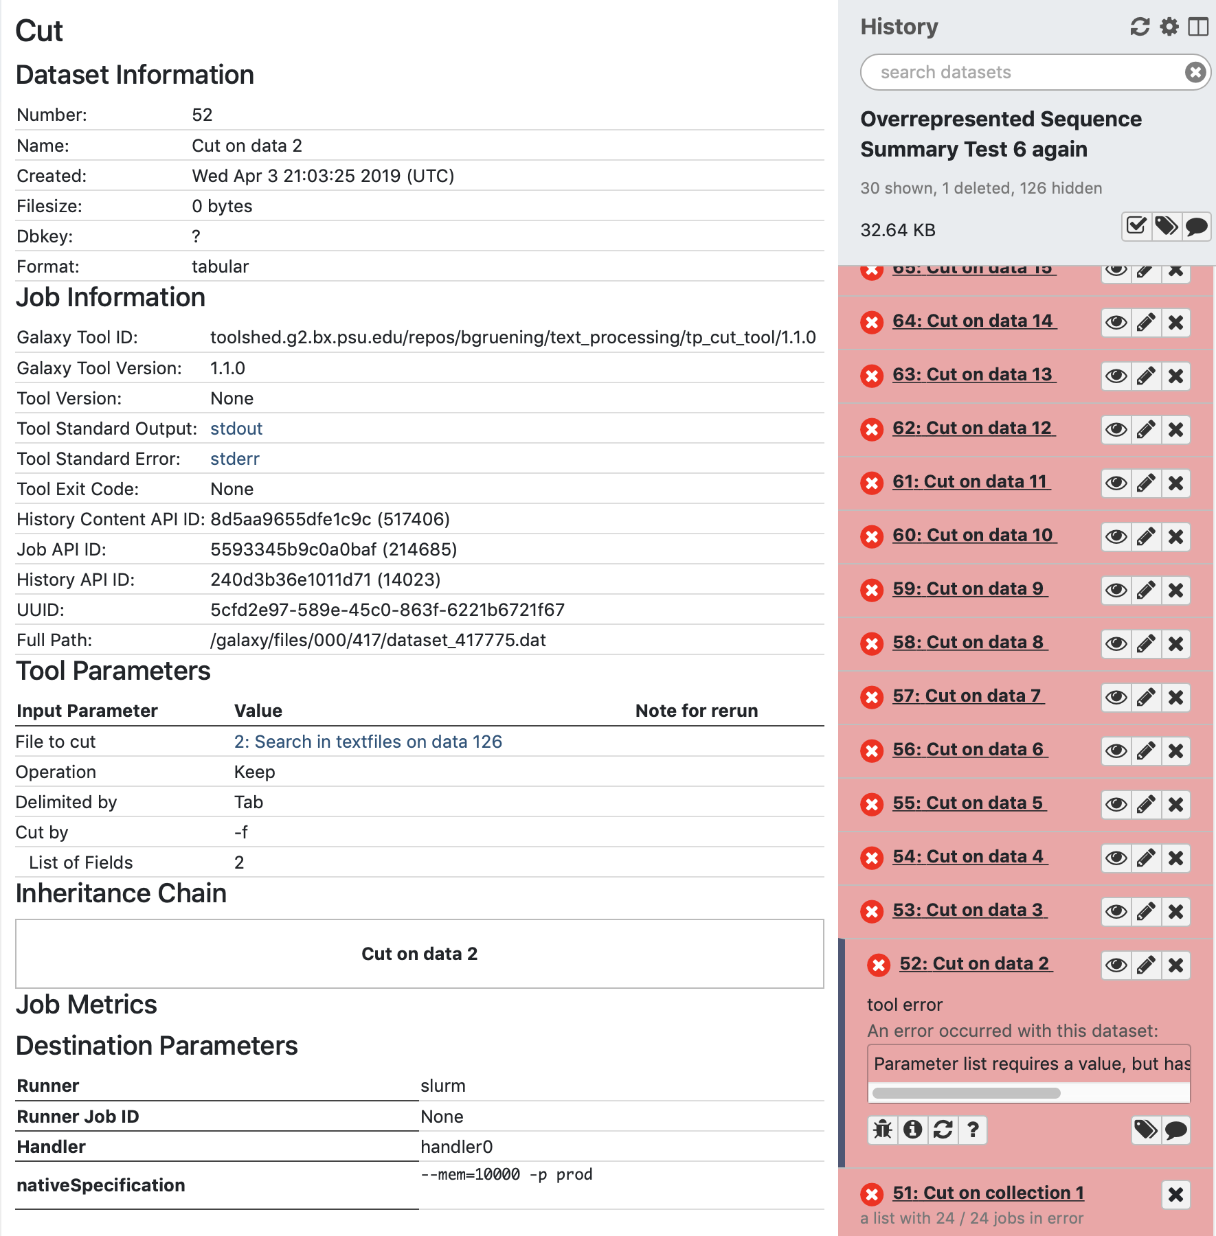
Task: View details info icon for dataset 52
Action: pos(913,1130)
